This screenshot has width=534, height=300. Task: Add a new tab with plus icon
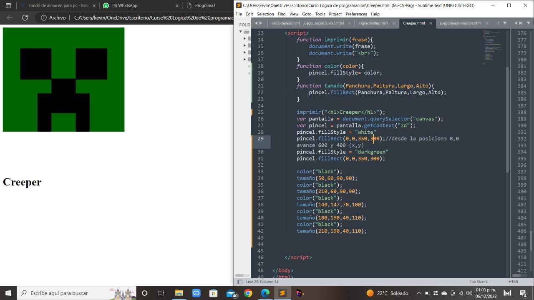coord(498,23)
